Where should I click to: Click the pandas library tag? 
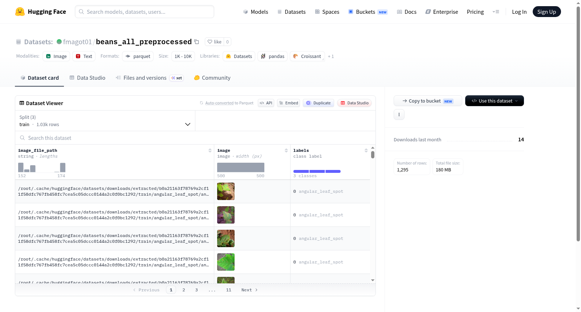[x=273, y=56]
